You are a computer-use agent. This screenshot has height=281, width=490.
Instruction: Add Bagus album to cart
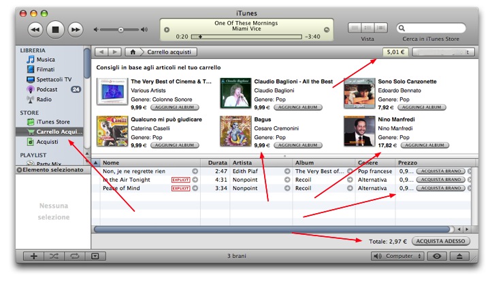tap(298, 145)
